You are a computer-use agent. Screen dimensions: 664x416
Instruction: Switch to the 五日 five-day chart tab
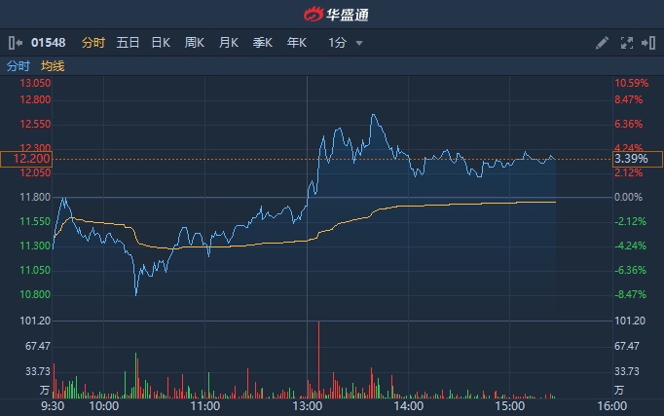128,43
